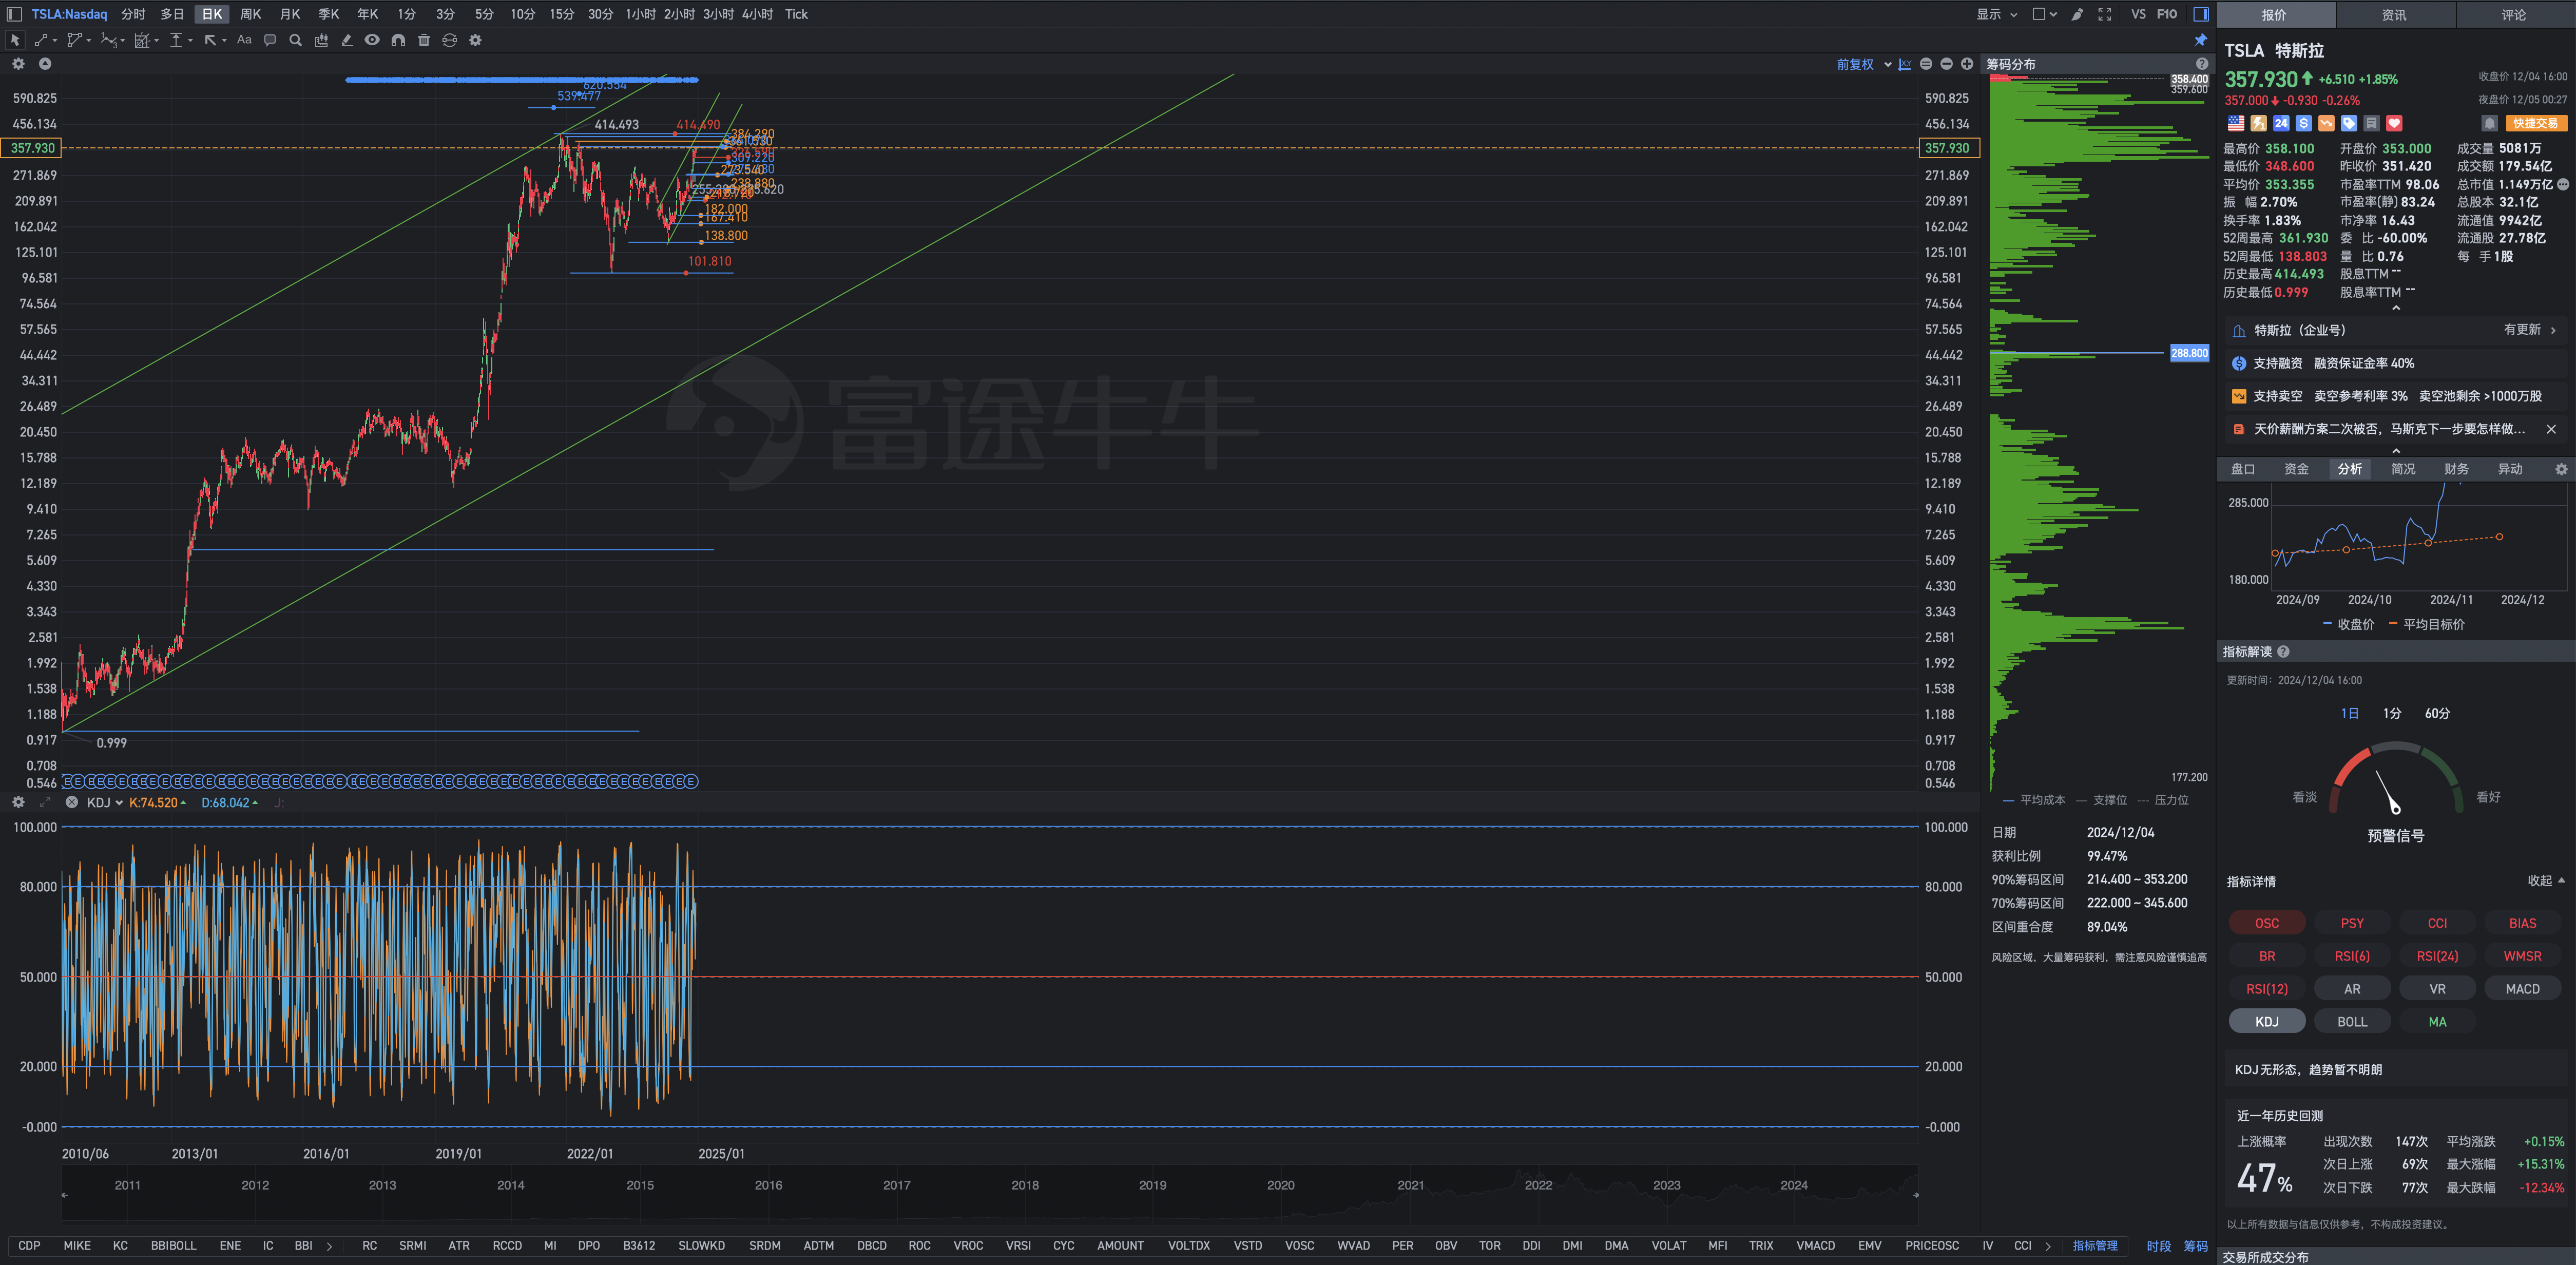Open the layout square dropdown
The height and width of the screenshot is (1265, 2576).
click(2045, 14)
